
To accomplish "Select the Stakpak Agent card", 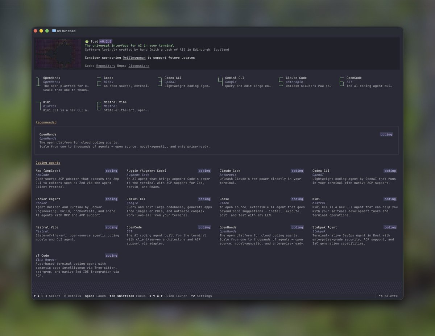I will click(x=355, y=235).
